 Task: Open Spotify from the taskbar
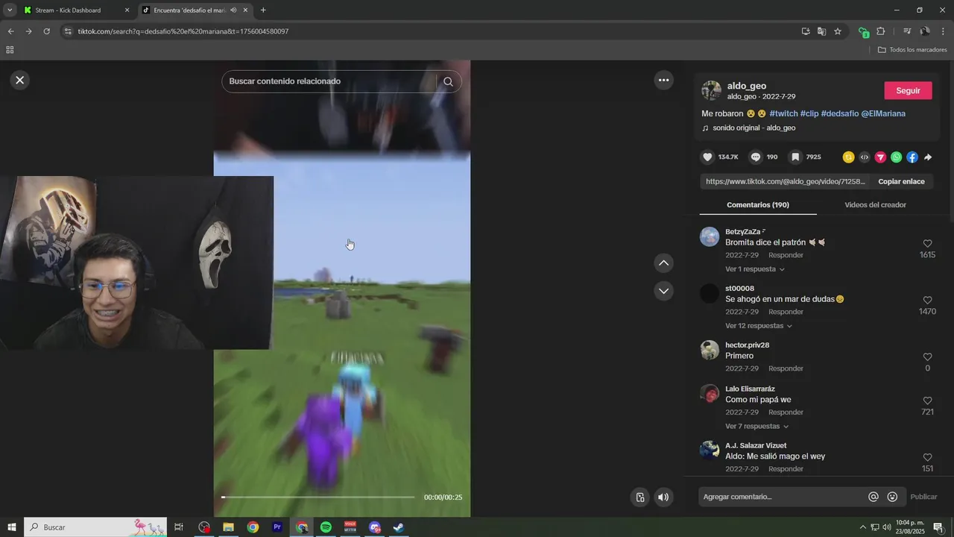click(326, 527)
